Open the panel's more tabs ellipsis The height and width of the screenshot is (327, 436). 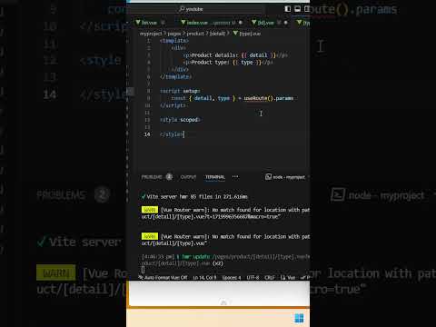(235, 177)
